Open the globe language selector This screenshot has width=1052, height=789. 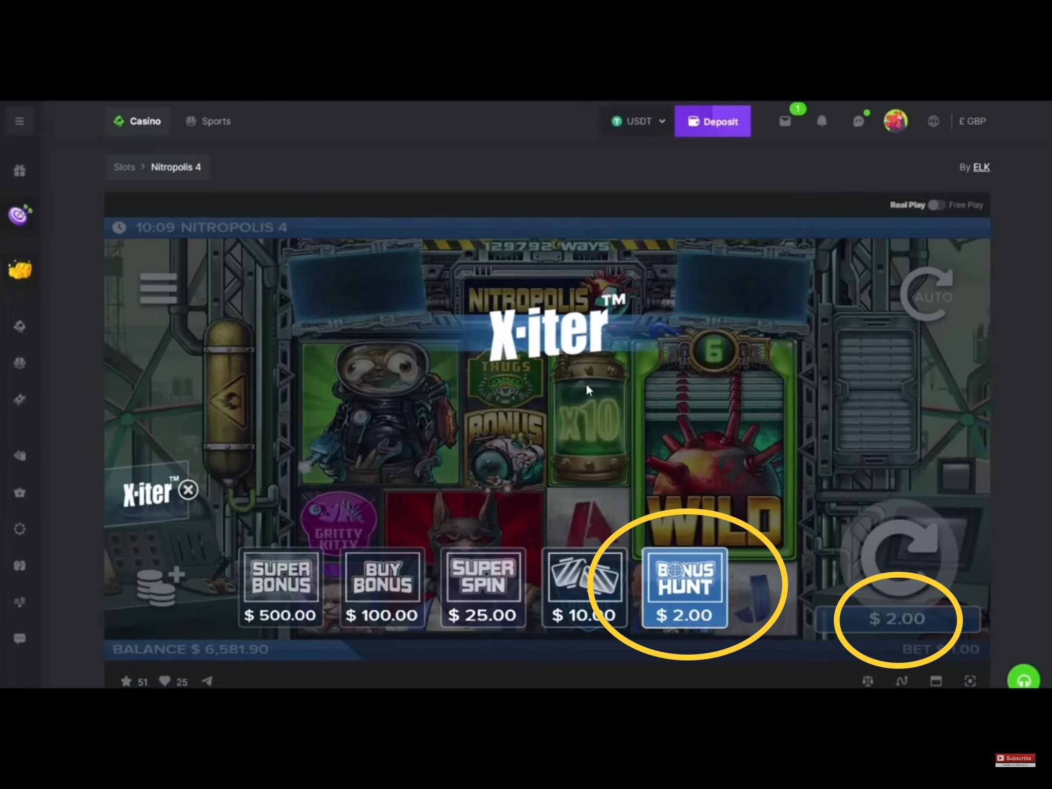(933, 121)
